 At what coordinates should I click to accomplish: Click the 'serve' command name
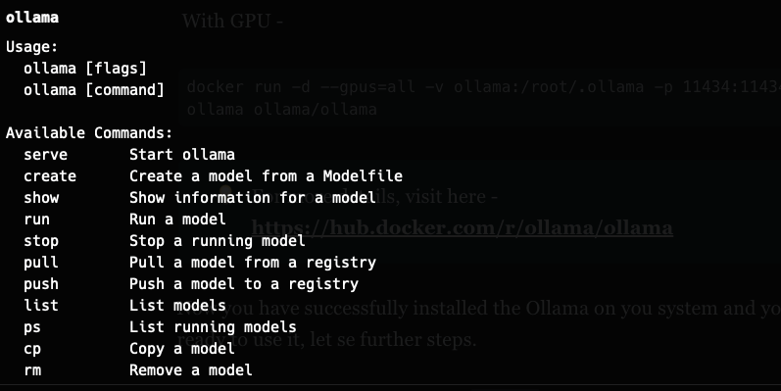(x=45, y=155)
